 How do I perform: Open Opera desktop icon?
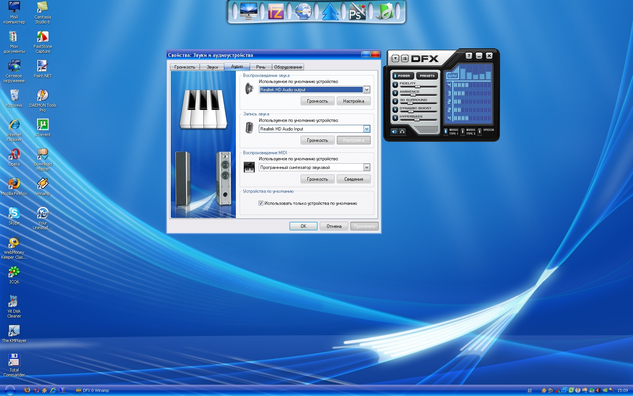tap(14, 157)
